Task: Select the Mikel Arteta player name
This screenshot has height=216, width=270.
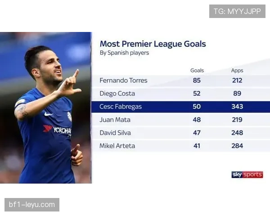Action: 117,146
